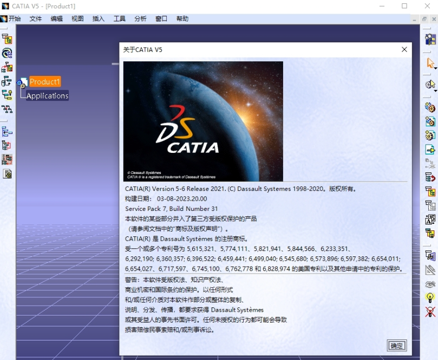The image size is (438, 360).
Task: Select the Applications node in the tree
Action: (x=47, y=95)
